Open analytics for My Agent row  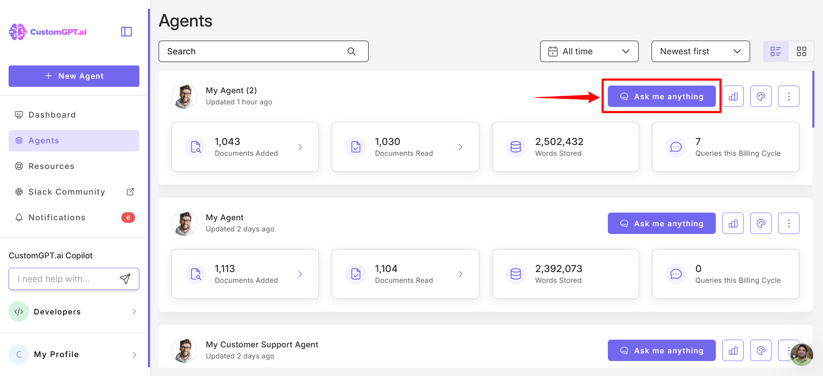733,223
